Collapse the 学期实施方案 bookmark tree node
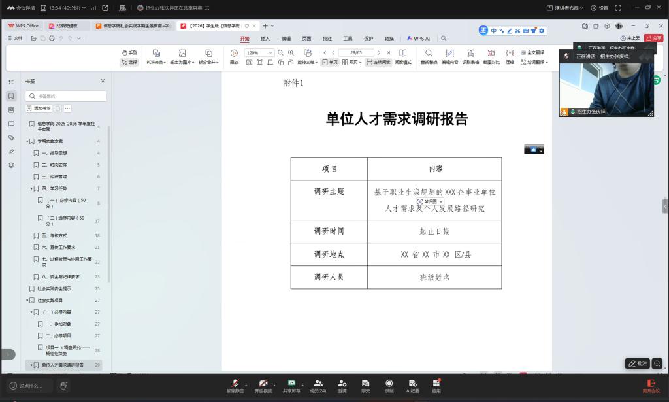Image resolution: width=669 pixels, height=402 pixels. [x=27, y=141]
